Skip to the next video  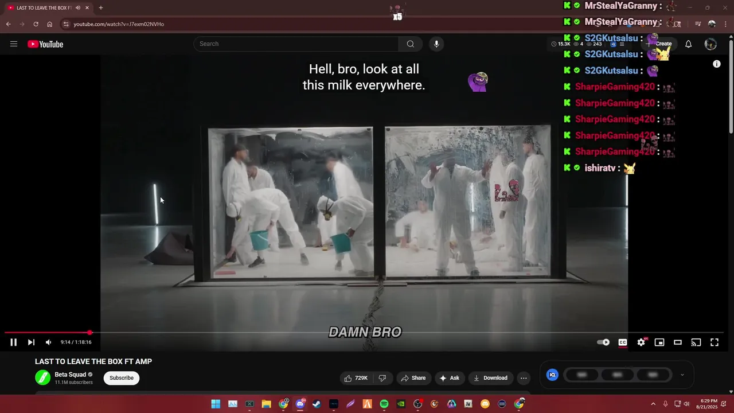(x=31, y=342)
